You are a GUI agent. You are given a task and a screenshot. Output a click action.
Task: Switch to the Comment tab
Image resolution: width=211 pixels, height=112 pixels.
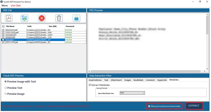(150, 80)
